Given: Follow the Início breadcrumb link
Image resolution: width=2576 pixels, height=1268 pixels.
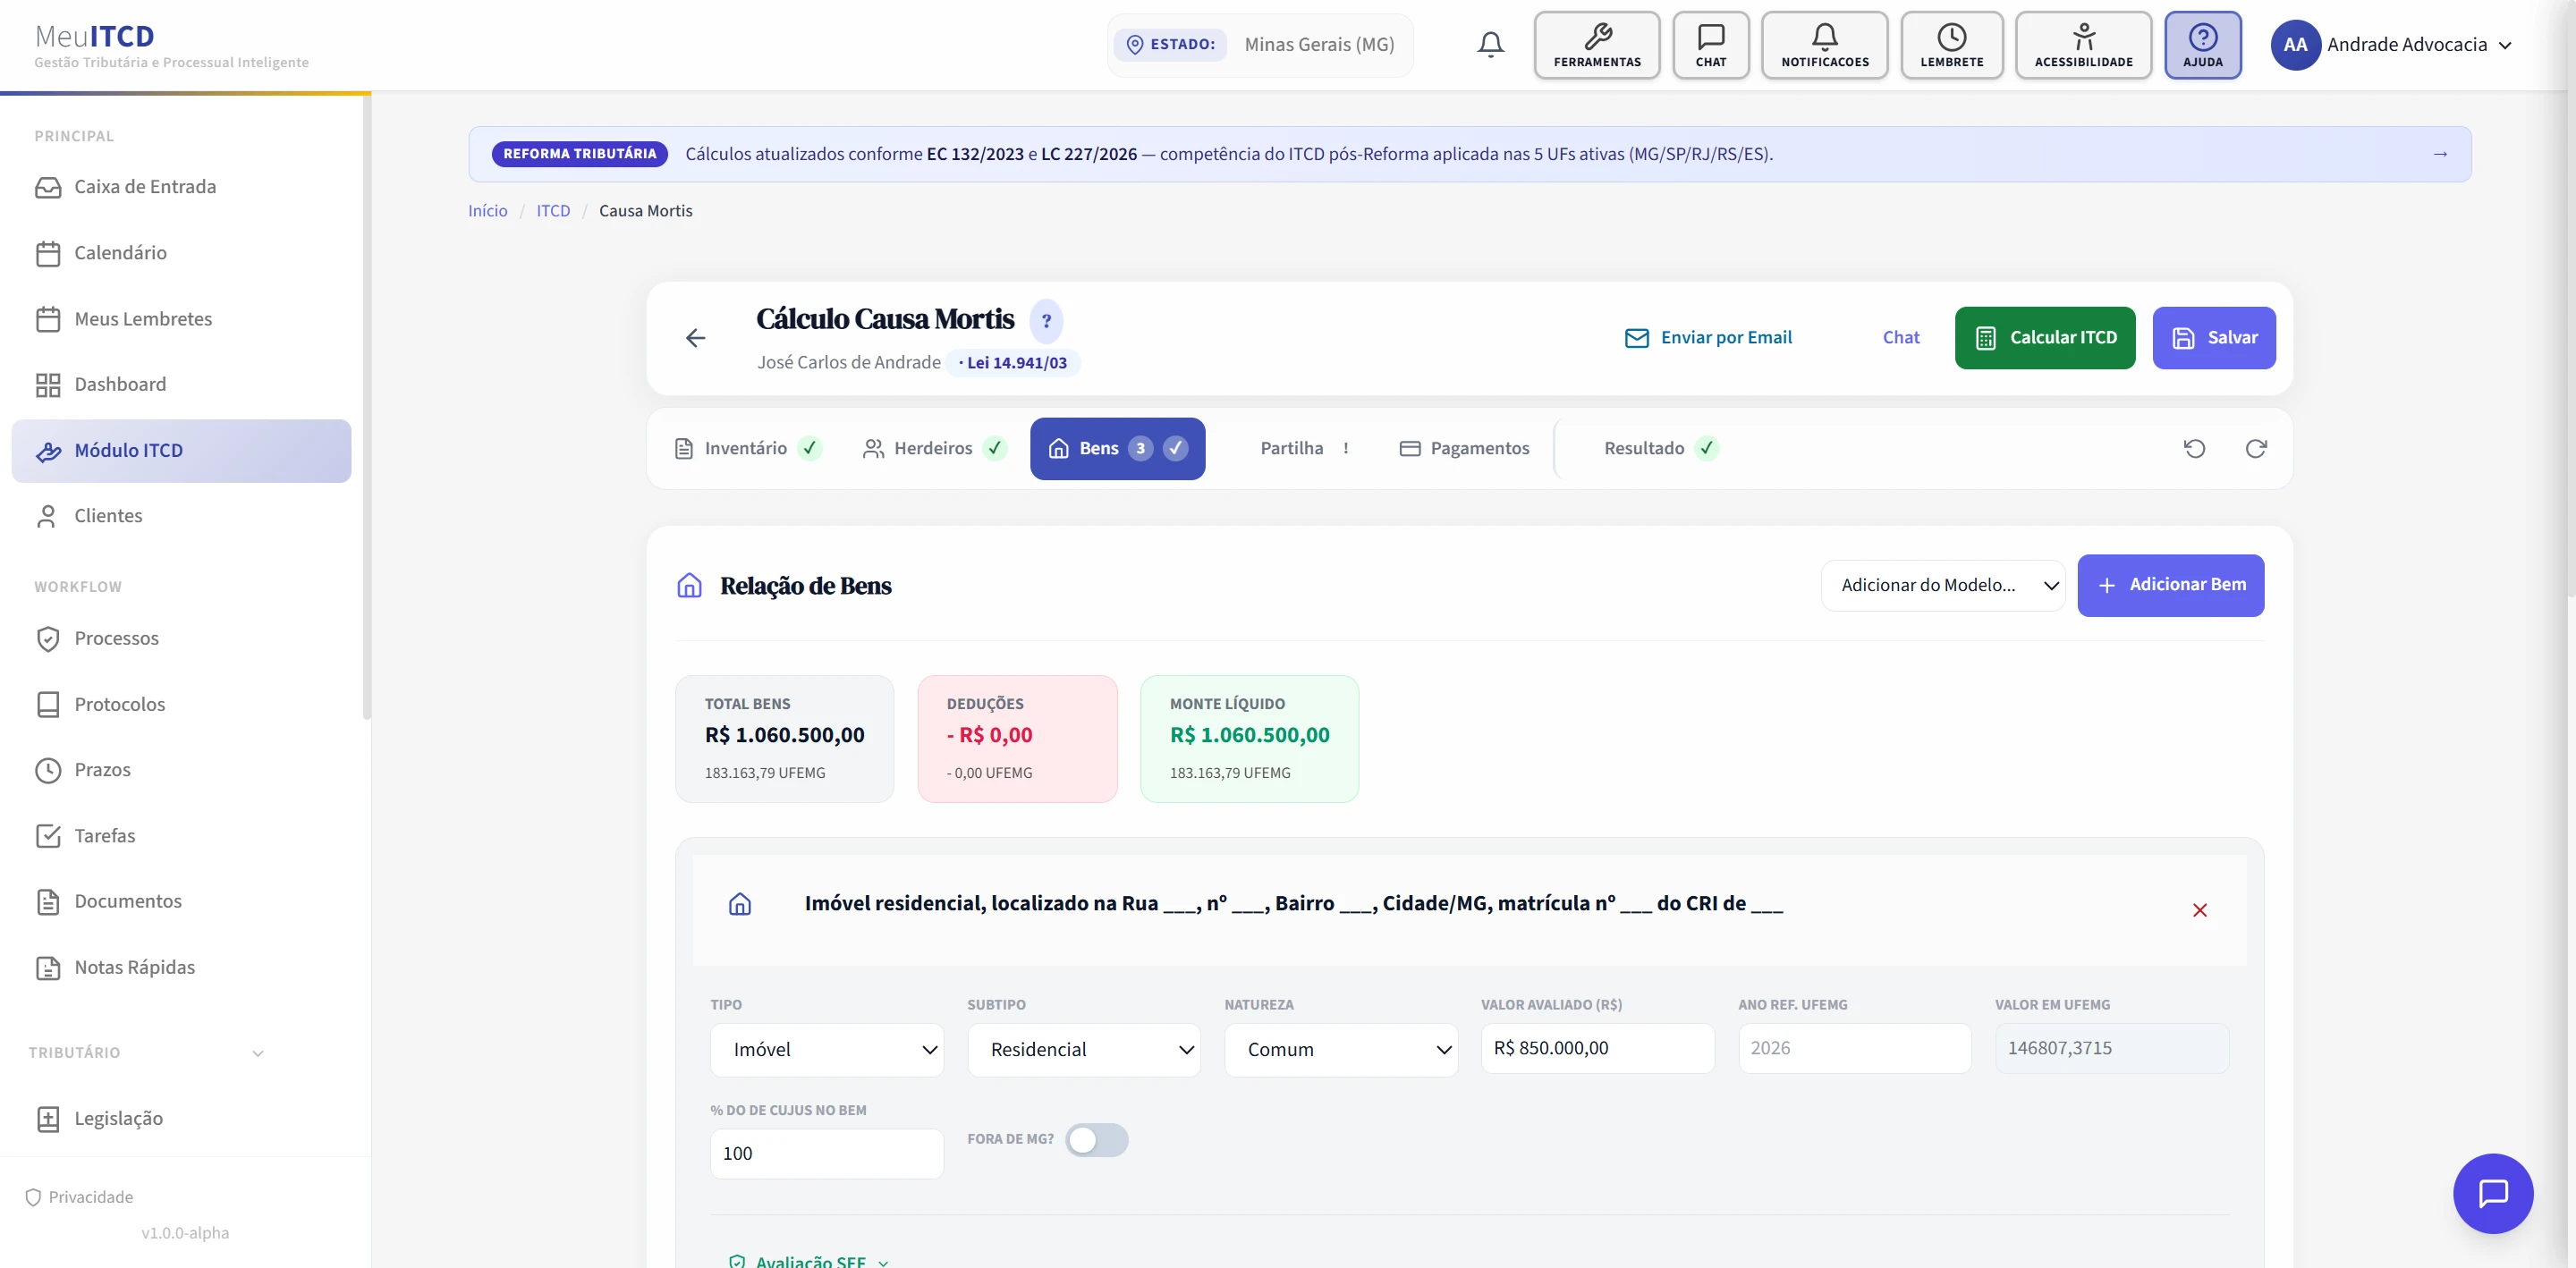Looking at the screenshot, I should click(x=487, y=211).
